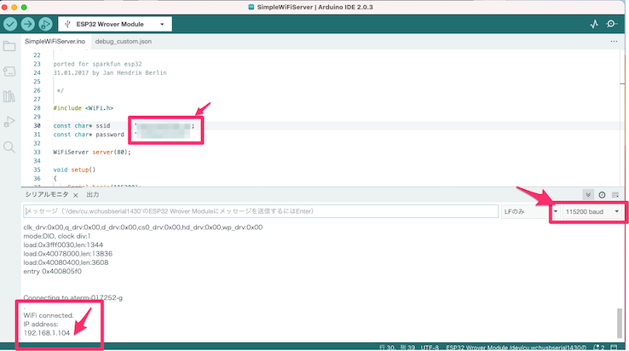Click the cursor position 行 30 status entry
Screen dimensions: 629x351
tap(397, 348)
